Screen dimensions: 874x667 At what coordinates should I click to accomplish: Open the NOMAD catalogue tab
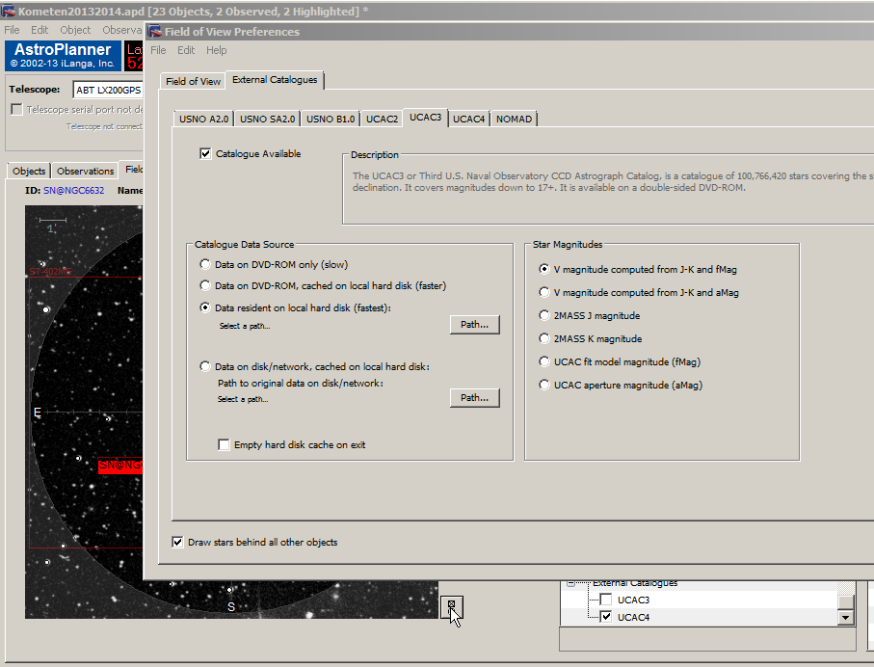tap(514, 119)
